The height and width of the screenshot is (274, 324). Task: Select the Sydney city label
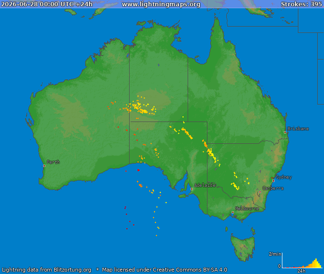point(284,177)
